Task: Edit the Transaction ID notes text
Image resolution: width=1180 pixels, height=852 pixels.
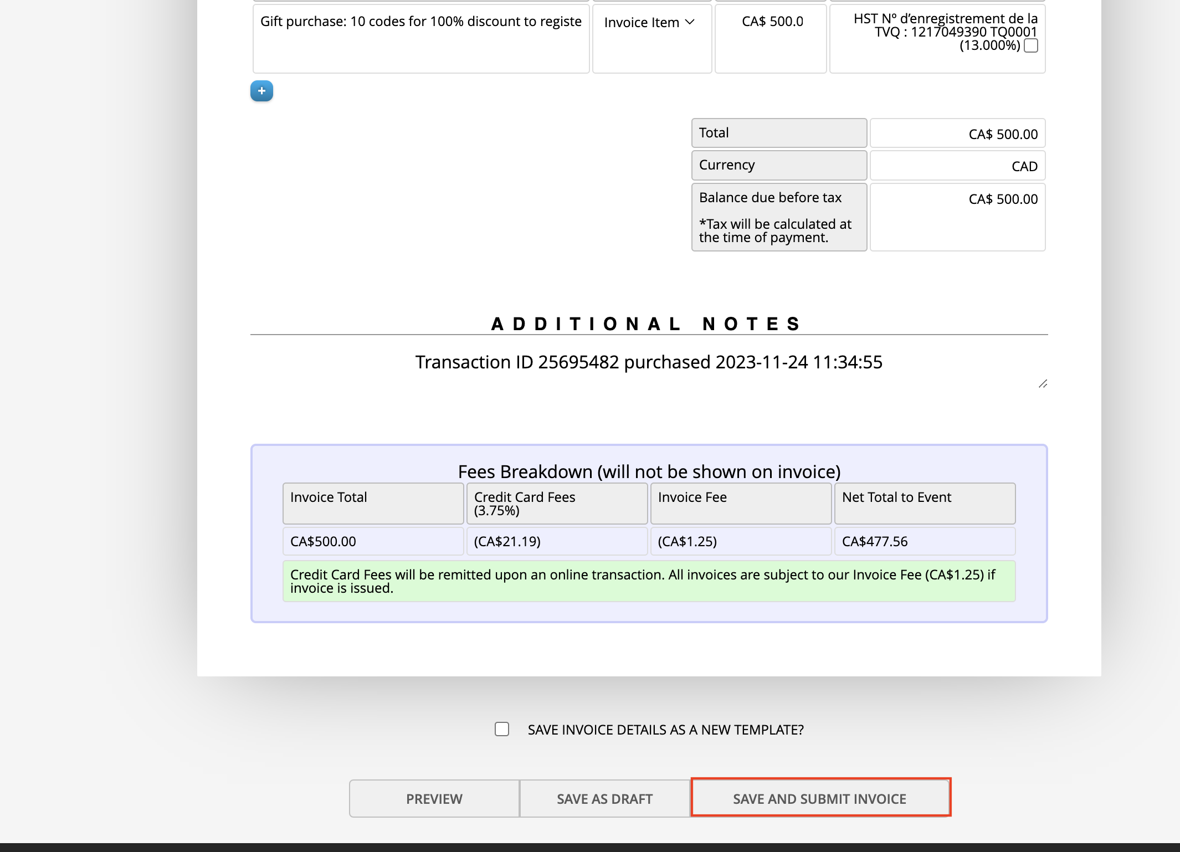Action: tap(649, 363)
